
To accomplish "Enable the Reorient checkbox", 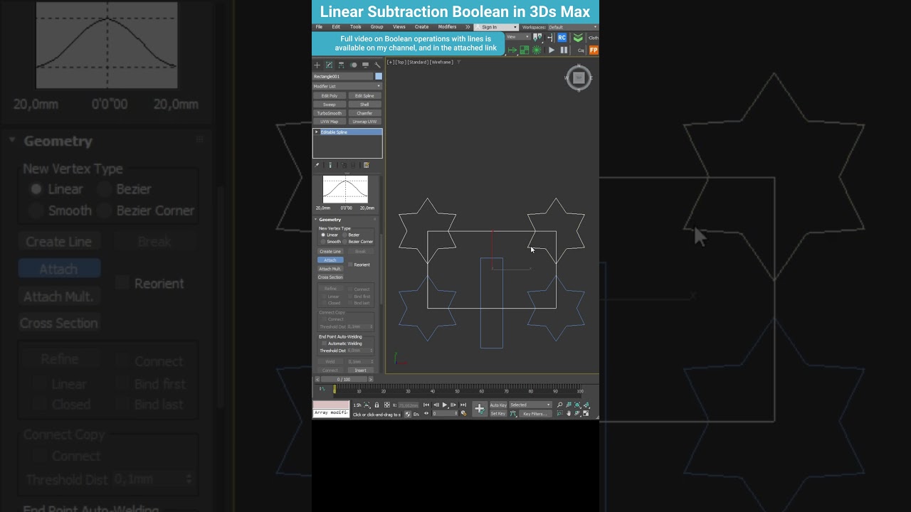I will [x=351, y=265].
